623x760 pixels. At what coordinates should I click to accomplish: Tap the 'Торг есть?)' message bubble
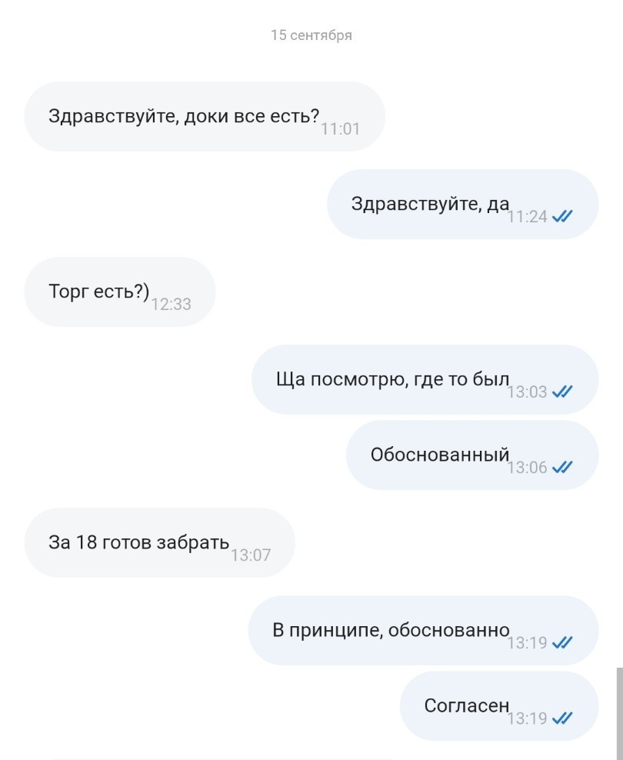click(98, 292)
